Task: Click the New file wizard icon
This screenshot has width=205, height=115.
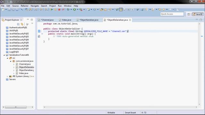Action: coord(3,10)
